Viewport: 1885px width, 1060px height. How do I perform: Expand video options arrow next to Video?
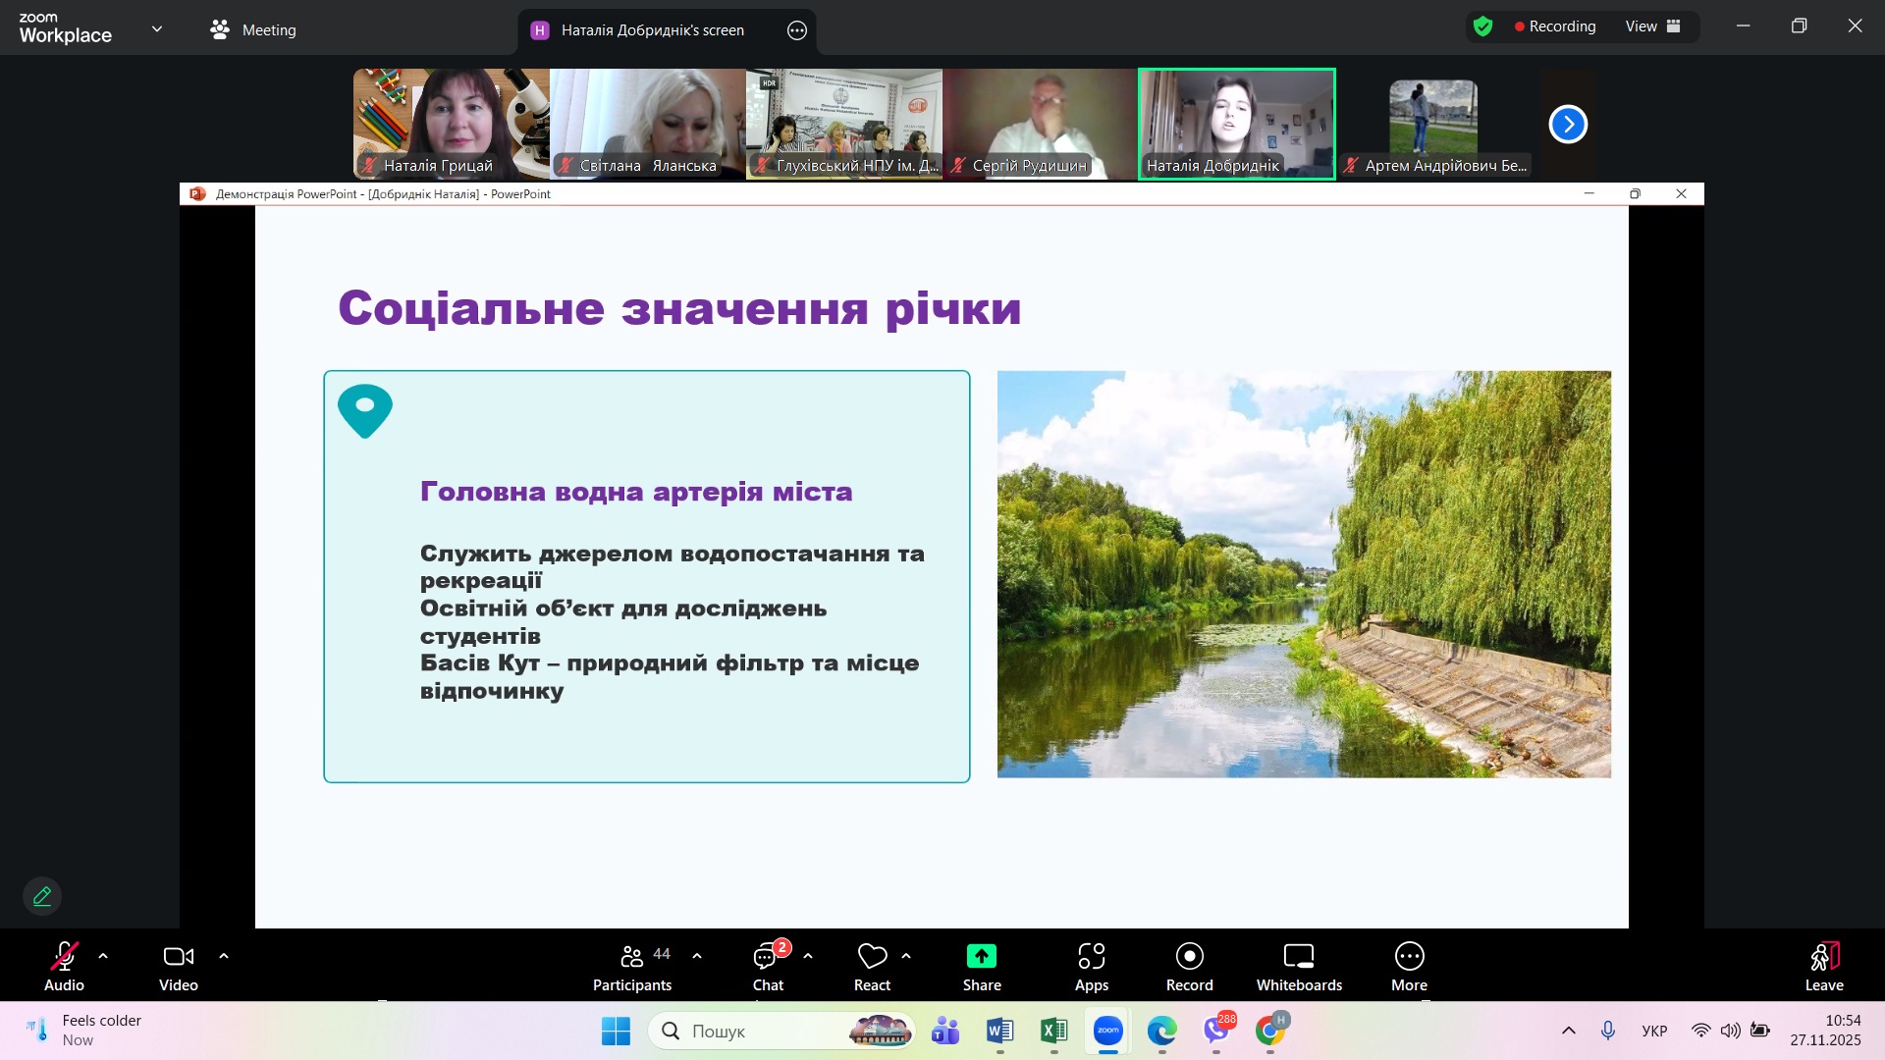(x=224, y=956)
